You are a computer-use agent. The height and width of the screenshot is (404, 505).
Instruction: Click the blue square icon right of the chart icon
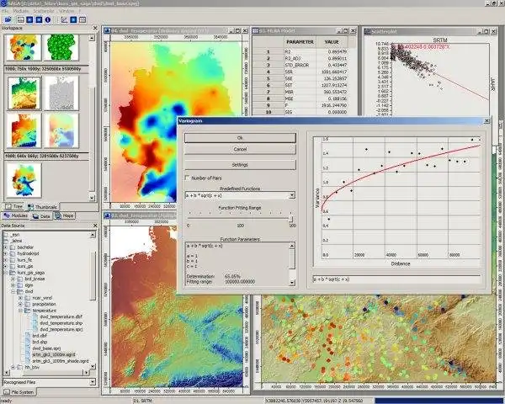point(73,19)
